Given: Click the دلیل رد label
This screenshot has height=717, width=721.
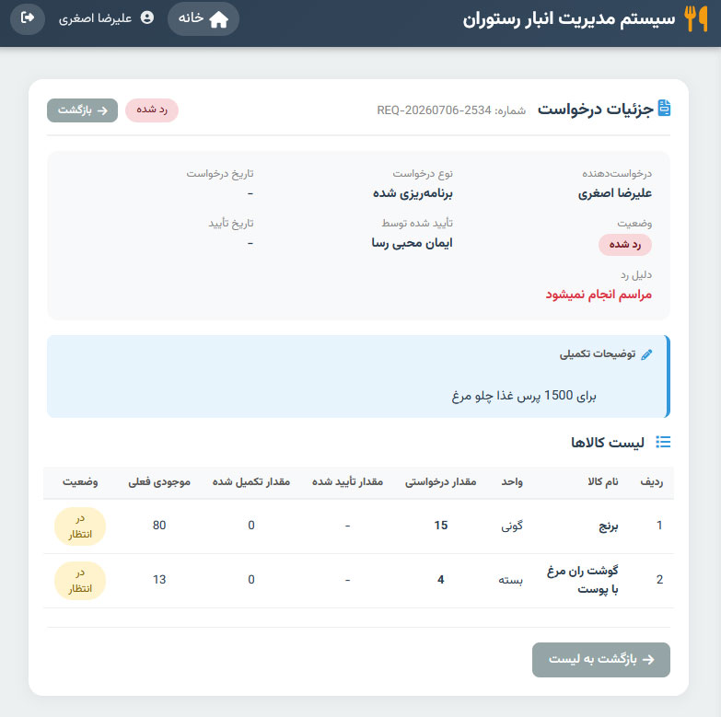Looking at the screenshot, I should point(636,275).
